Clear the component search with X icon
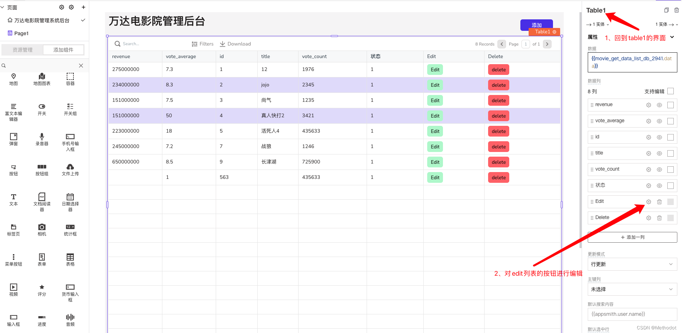 click(81, 66)
